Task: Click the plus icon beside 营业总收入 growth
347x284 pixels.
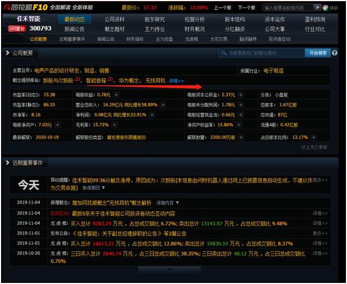Action: [x=163, y=105]
